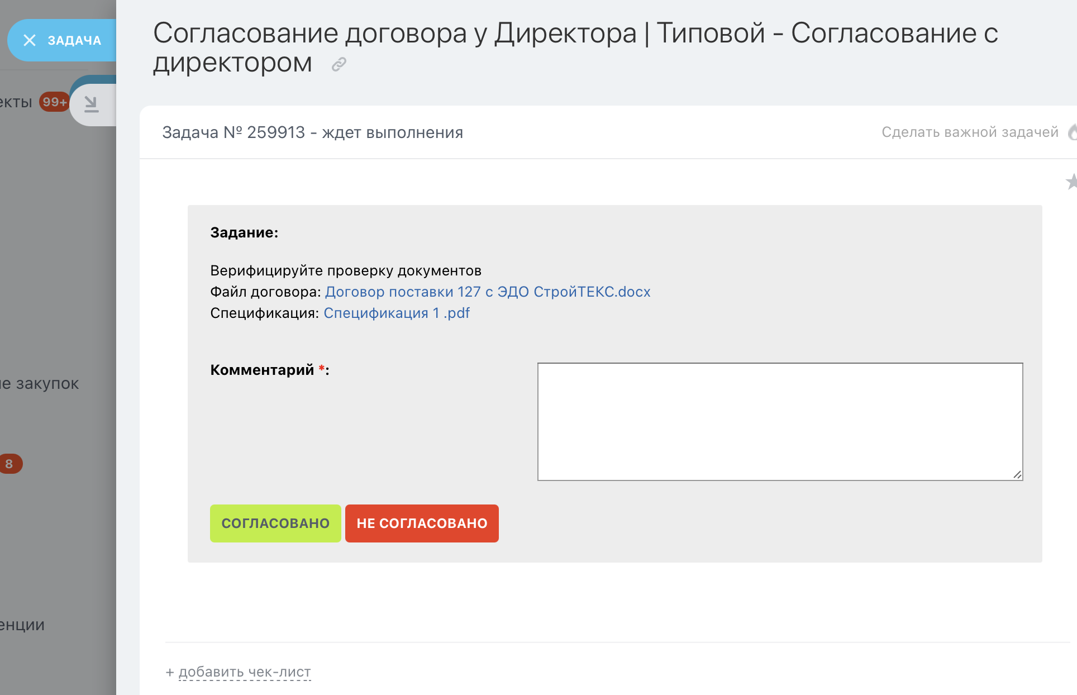Viewport: 1077px width, 695px height.
Task: Select the ЗАДАЧА tab
Action: click(x=74, y=40)
